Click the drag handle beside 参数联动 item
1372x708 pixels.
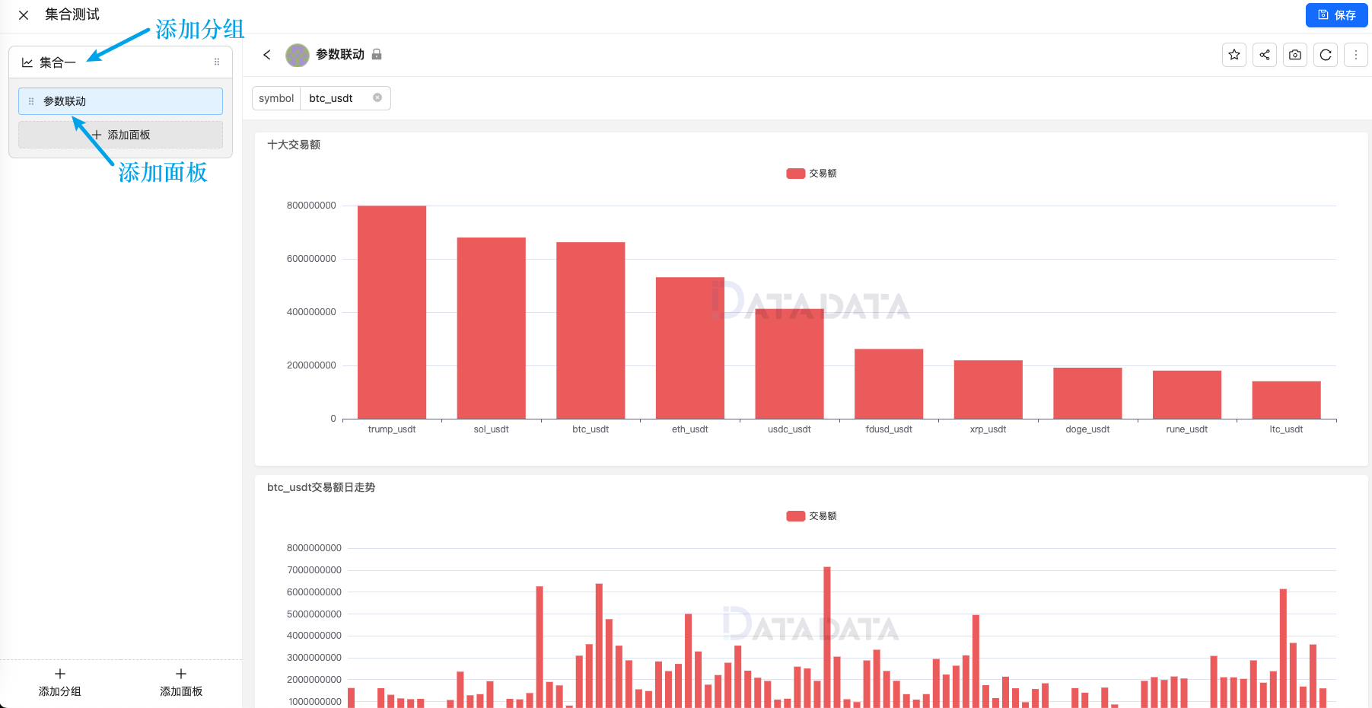[31, 101]
